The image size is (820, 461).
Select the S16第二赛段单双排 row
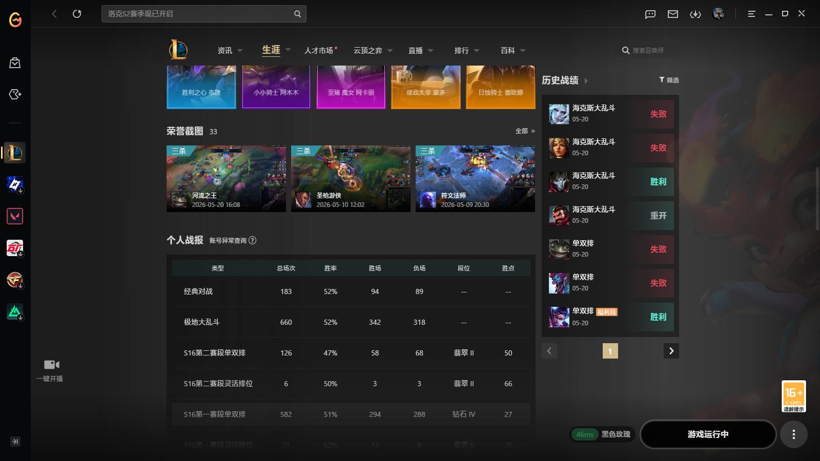351,353
